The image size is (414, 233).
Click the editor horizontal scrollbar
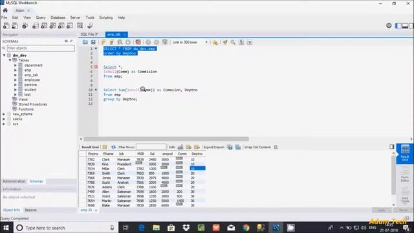click(x=166, y=139)
